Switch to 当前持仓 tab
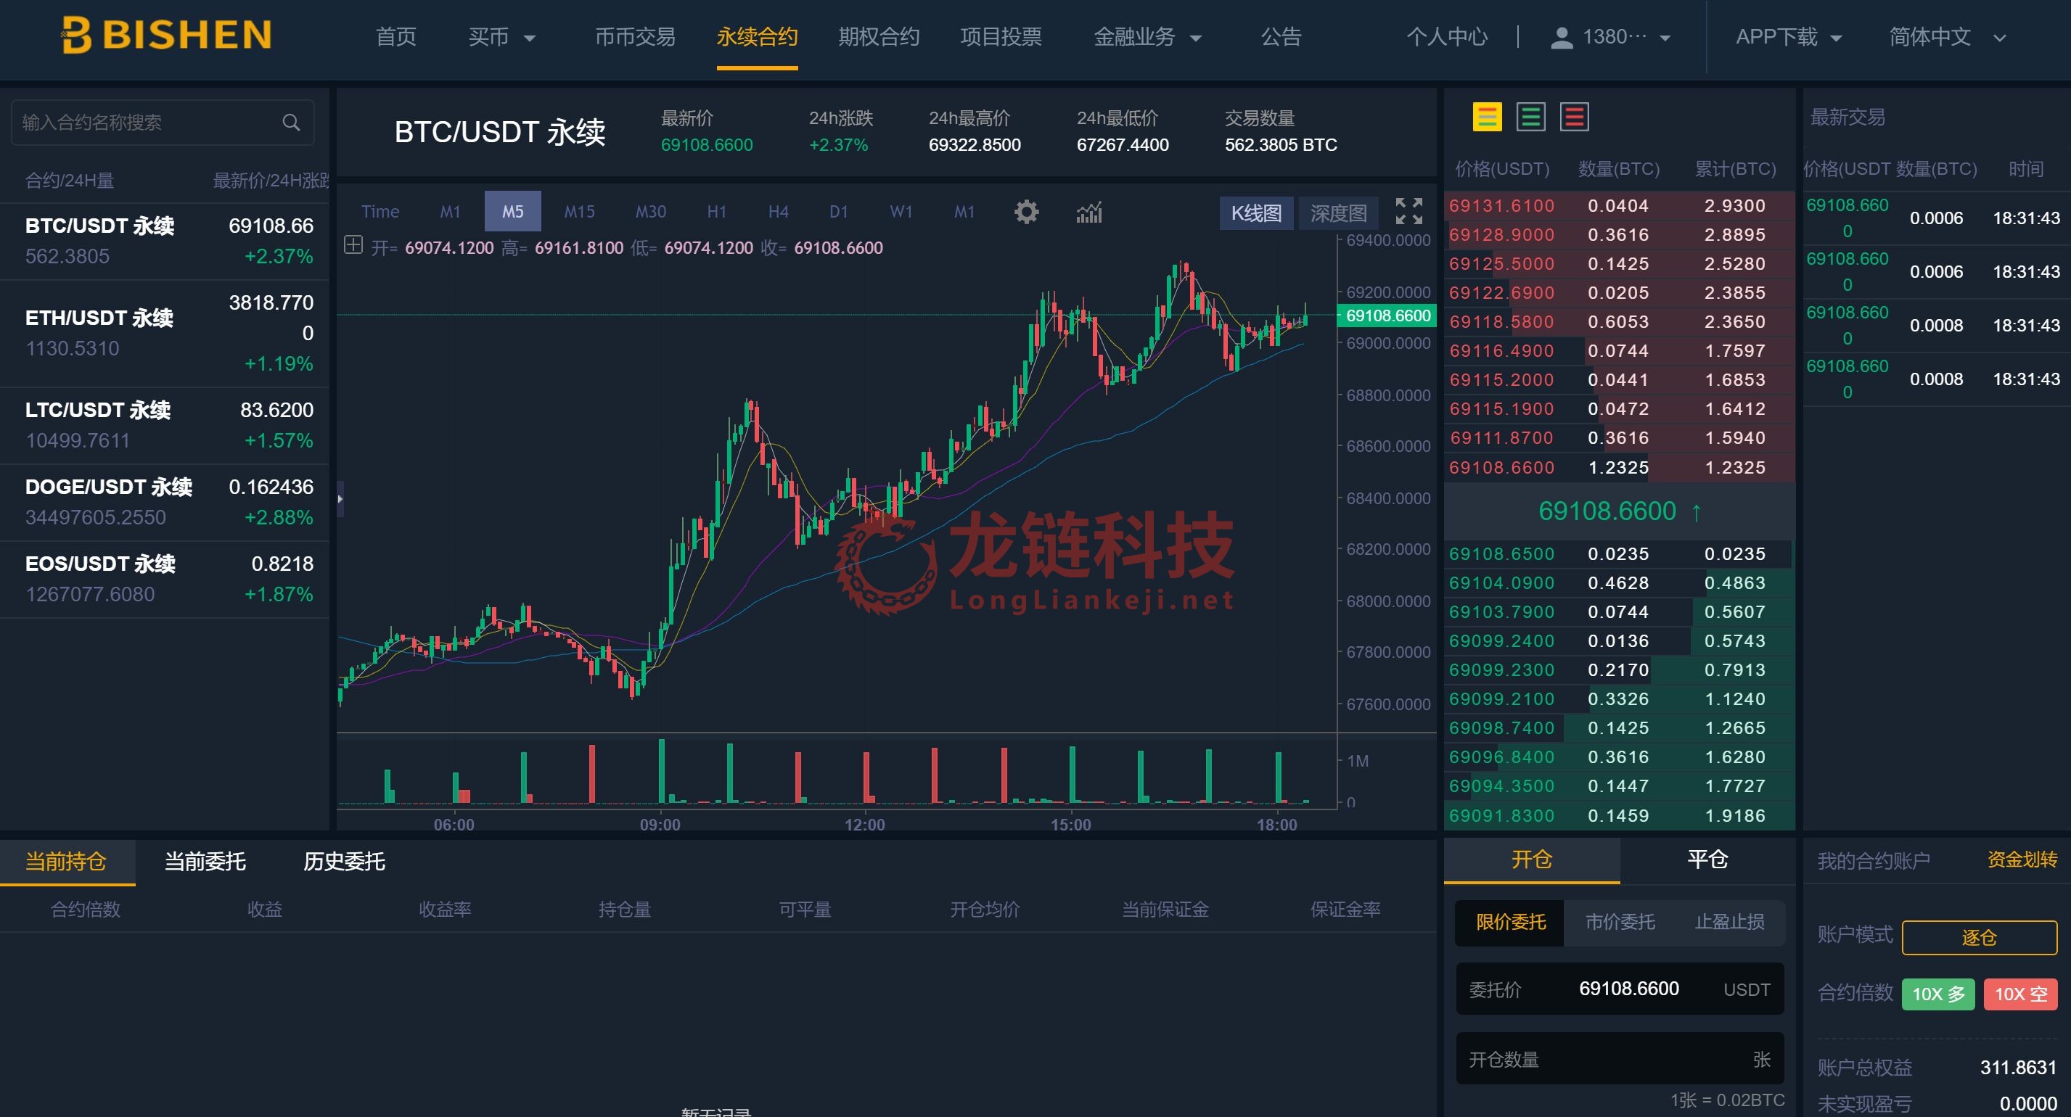The width and height of the screenshot is (2071, 1117). (66, 862)
